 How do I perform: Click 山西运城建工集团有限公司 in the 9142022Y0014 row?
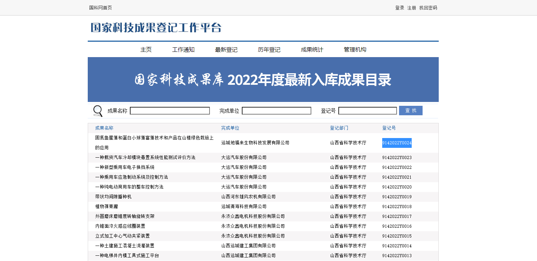coord(248,246)
